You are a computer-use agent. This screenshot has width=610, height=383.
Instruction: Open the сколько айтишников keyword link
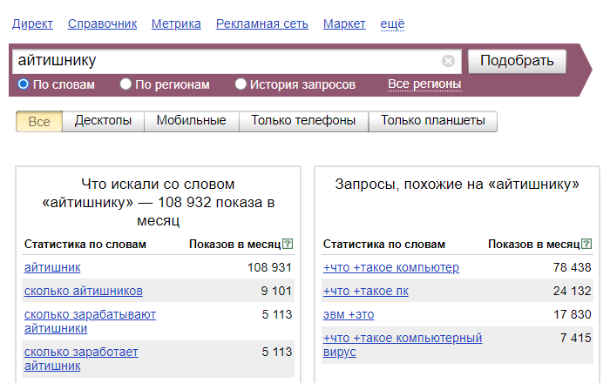[84, 291]
